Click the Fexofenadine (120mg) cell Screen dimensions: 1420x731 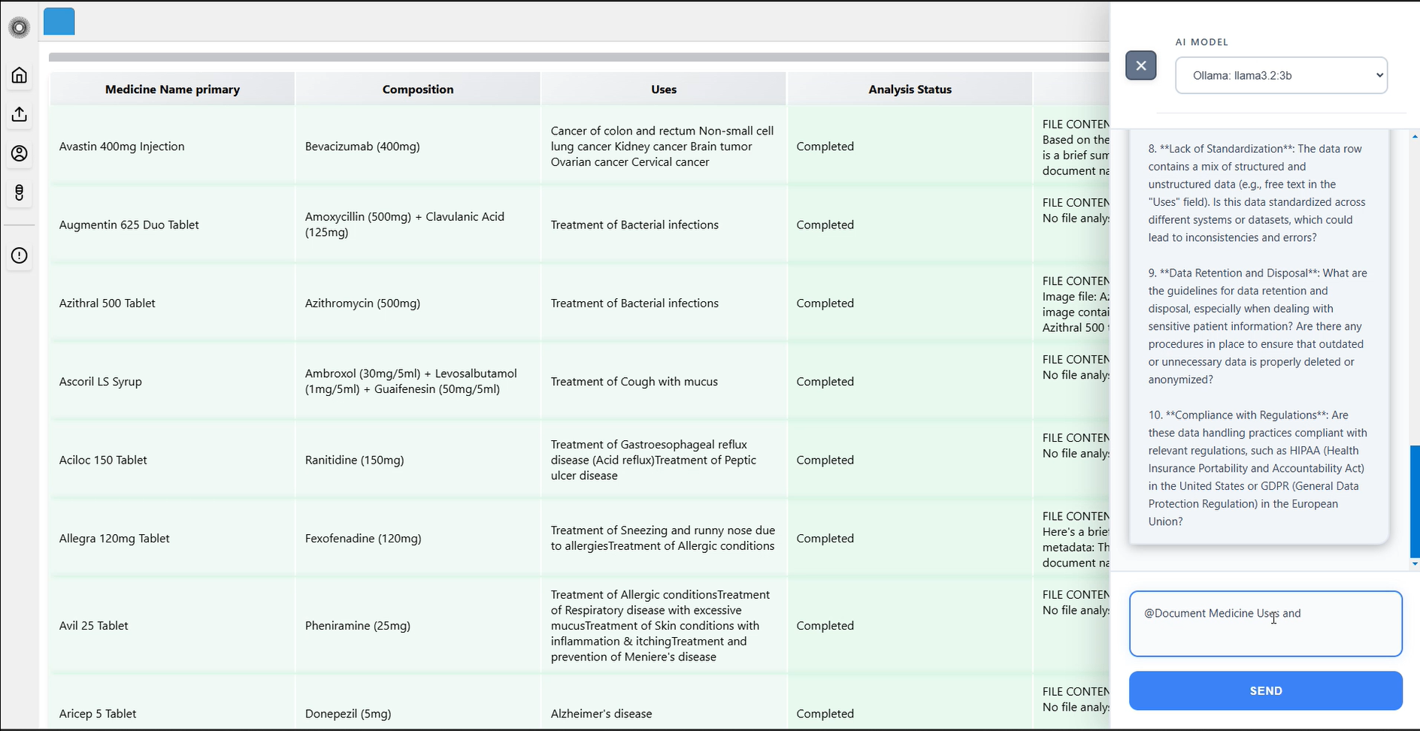point(418,539)
